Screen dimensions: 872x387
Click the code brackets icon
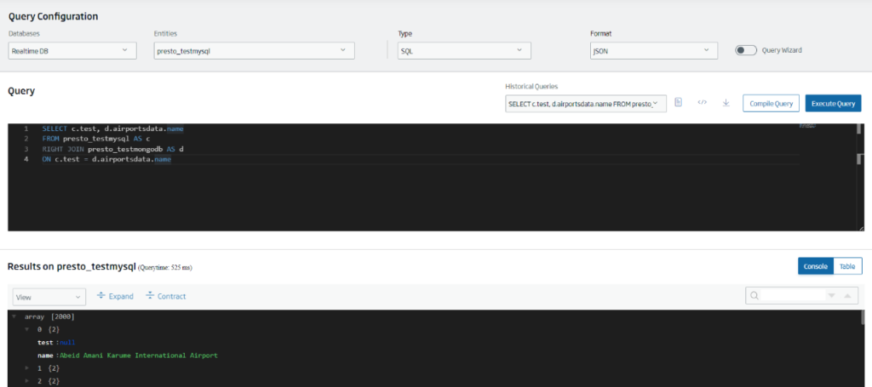(702, 103)
